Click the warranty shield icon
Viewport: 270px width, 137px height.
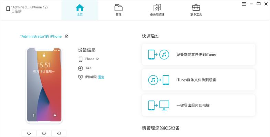[x=80, y=77]
